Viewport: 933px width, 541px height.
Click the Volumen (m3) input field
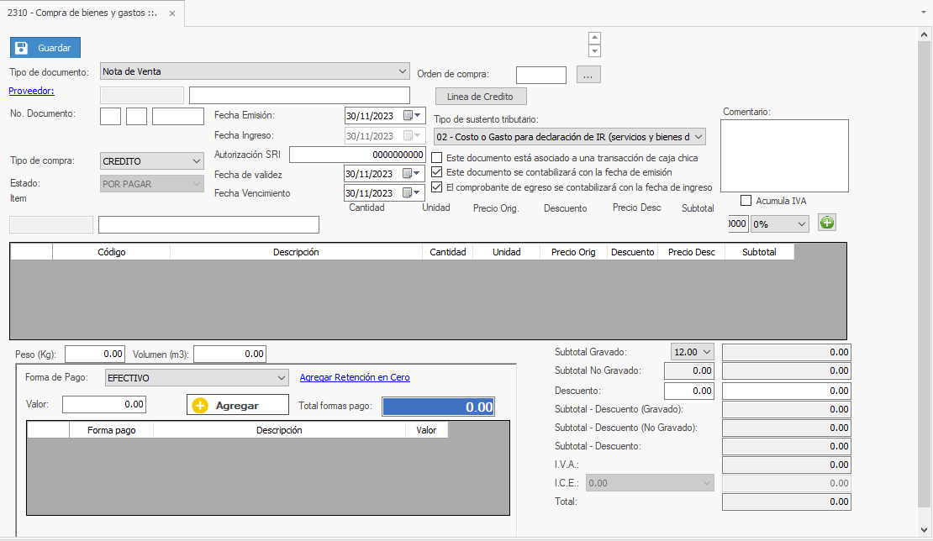(229, 354)
